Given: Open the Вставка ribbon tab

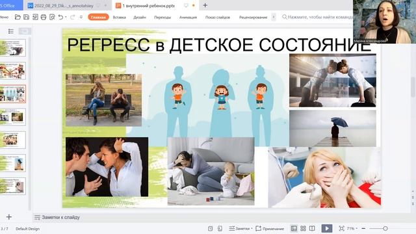Looking at the screenshot, I should click(119, 18).
